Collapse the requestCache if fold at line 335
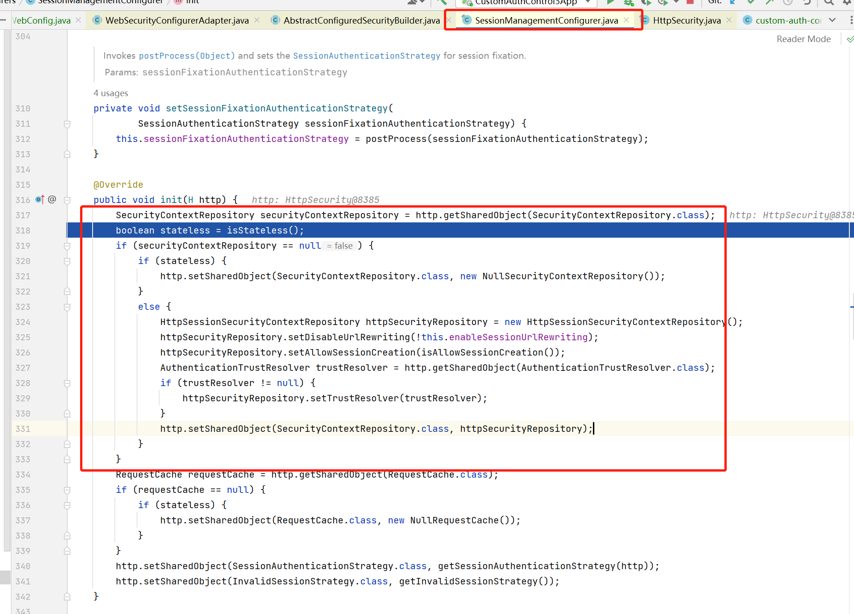This screenshot has width=854, height=614. click(x=67, y=490)
